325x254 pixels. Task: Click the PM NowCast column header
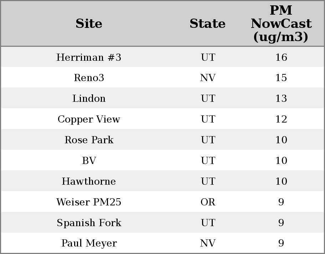pos(281,24)
